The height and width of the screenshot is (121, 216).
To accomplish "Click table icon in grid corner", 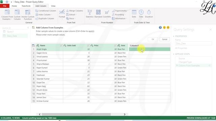I will (33, 45).
